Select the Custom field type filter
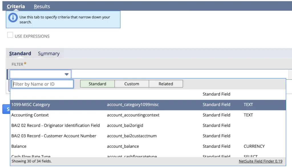 (132, 84)
